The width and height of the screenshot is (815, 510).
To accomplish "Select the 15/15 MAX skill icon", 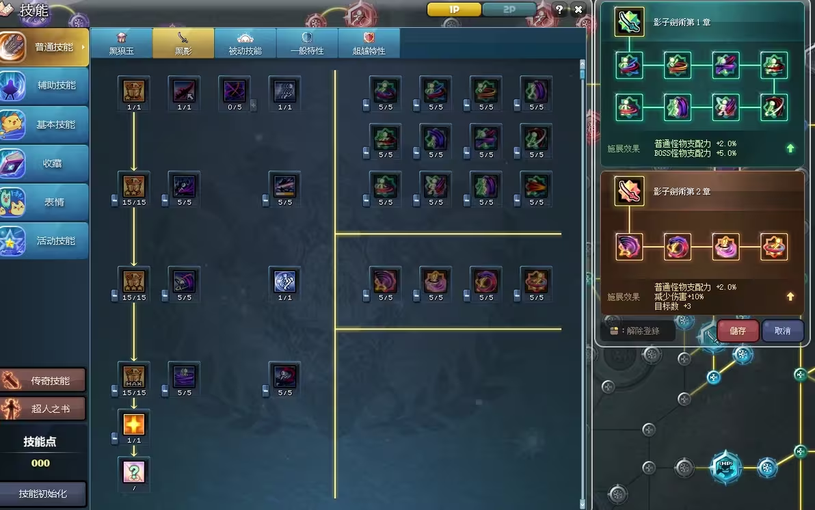I will click(x=133, y=376).
